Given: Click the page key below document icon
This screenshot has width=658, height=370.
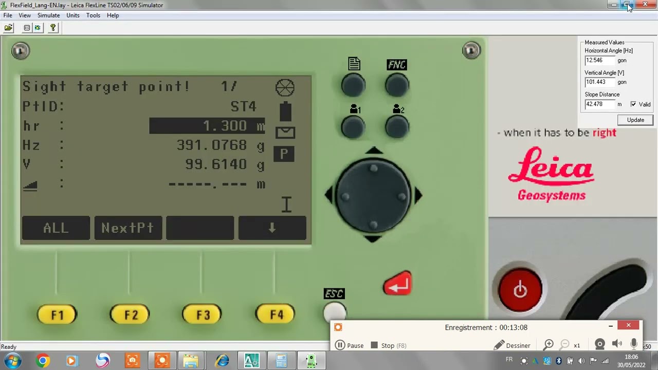Looking at the screenshot, I should point(353,86).
